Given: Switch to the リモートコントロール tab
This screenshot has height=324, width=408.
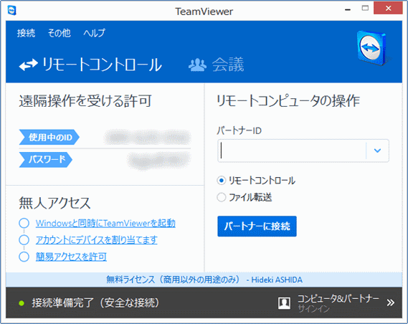Looking at the screenshot, I should [90, 65].
